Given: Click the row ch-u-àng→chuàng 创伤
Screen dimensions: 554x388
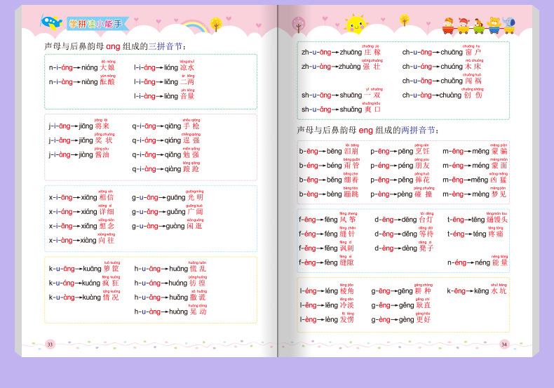Looking at the screenshot, I should (x=442, y=93).
